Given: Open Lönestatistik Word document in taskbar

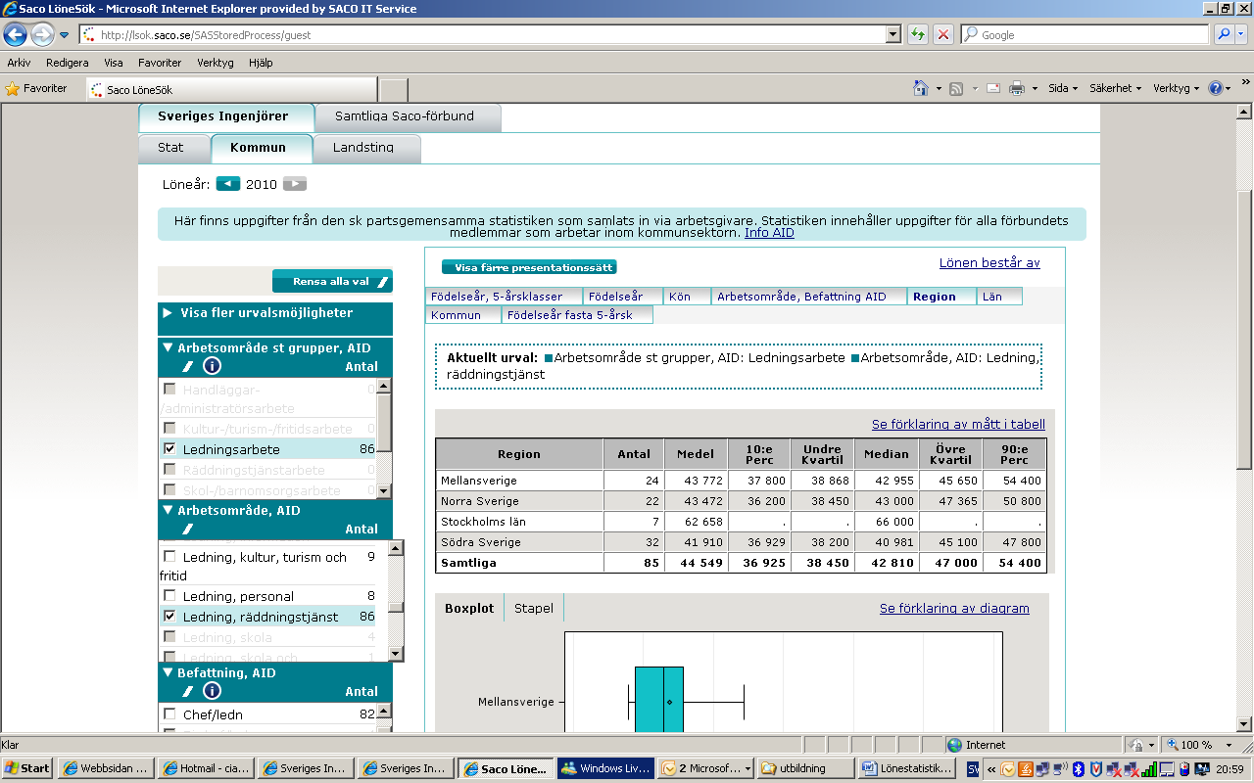Looking at the screenshot, I should pos(905,768).
